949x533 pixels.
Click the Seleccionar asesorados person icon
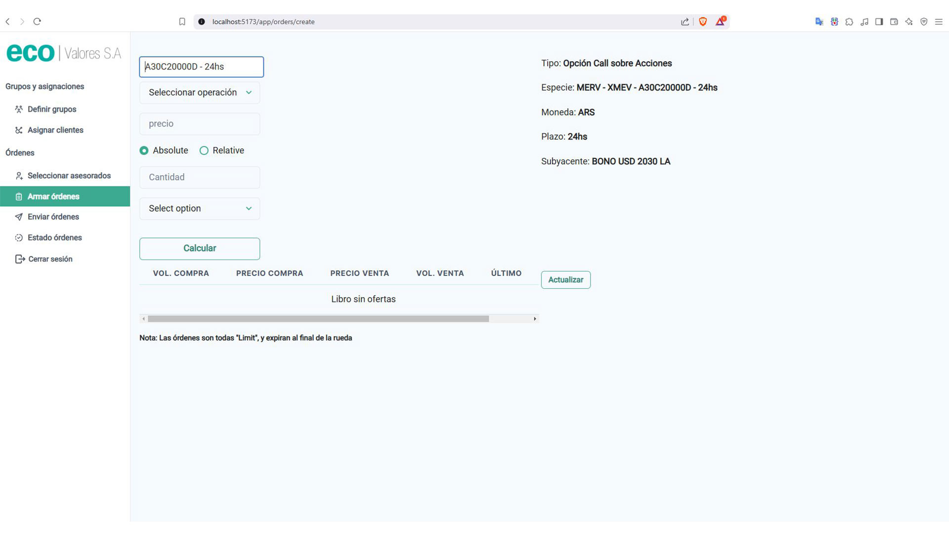(x=19, y=176)
